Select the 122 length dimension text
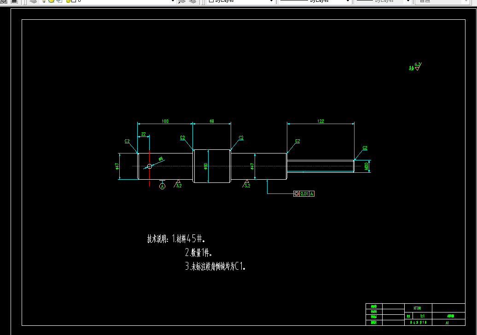477x335 pixels. pyautogui.click(x=320, y=121)
